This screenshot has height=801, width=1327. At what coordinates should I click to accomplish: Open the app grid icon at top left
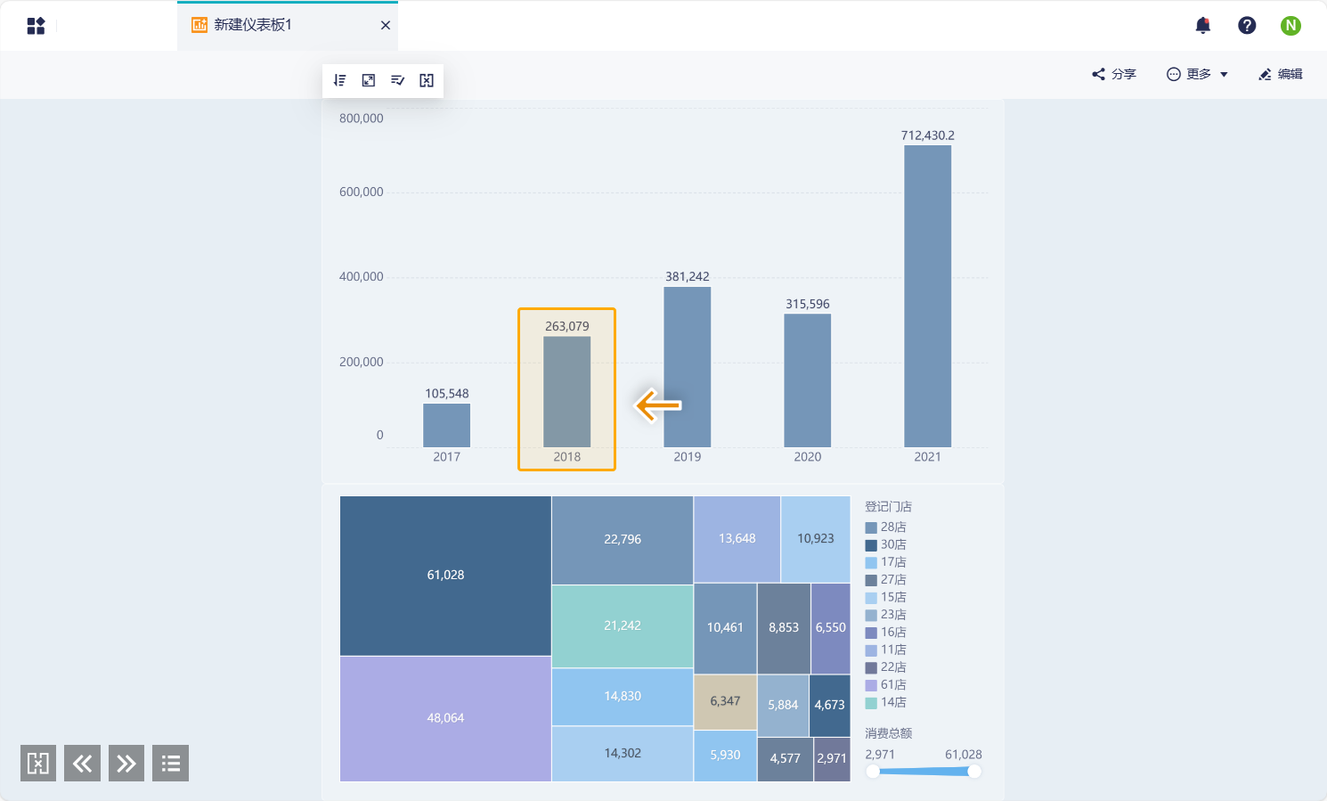(x=36, y=26)
